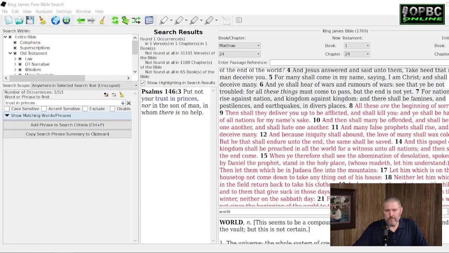Toggle the Colophons tree checkbox

coord(15,43)
